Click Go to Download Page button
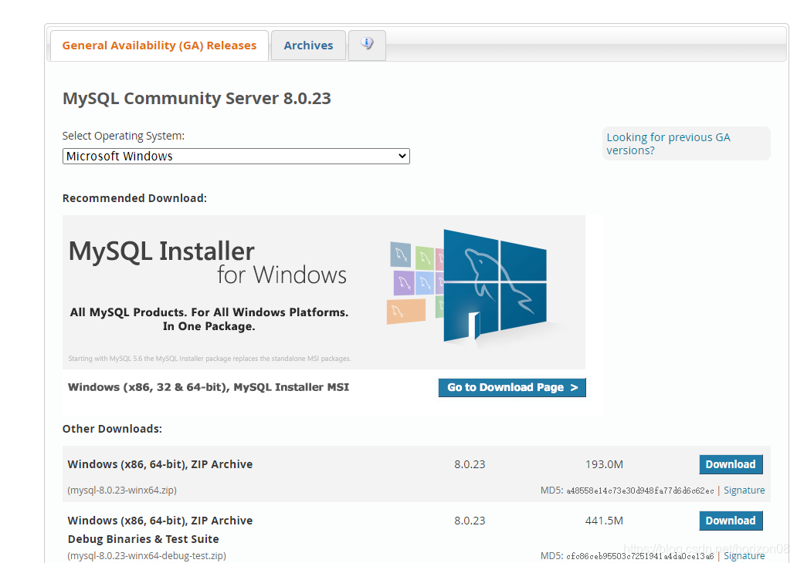The width and height of the screenshot is (797, 563). 511,387
